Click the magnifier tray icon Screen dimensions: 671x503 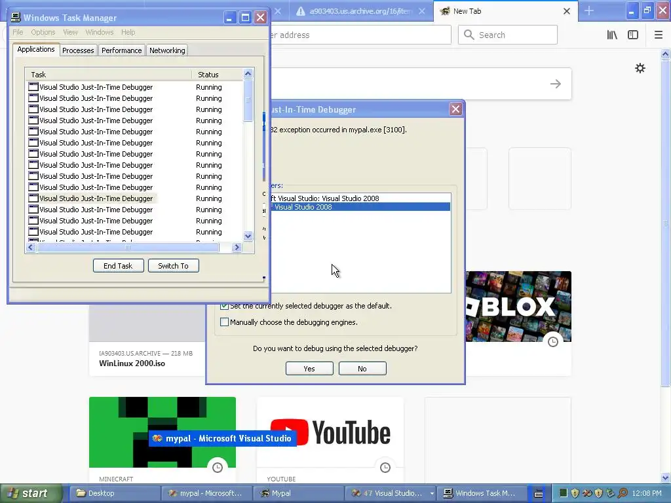623,493
